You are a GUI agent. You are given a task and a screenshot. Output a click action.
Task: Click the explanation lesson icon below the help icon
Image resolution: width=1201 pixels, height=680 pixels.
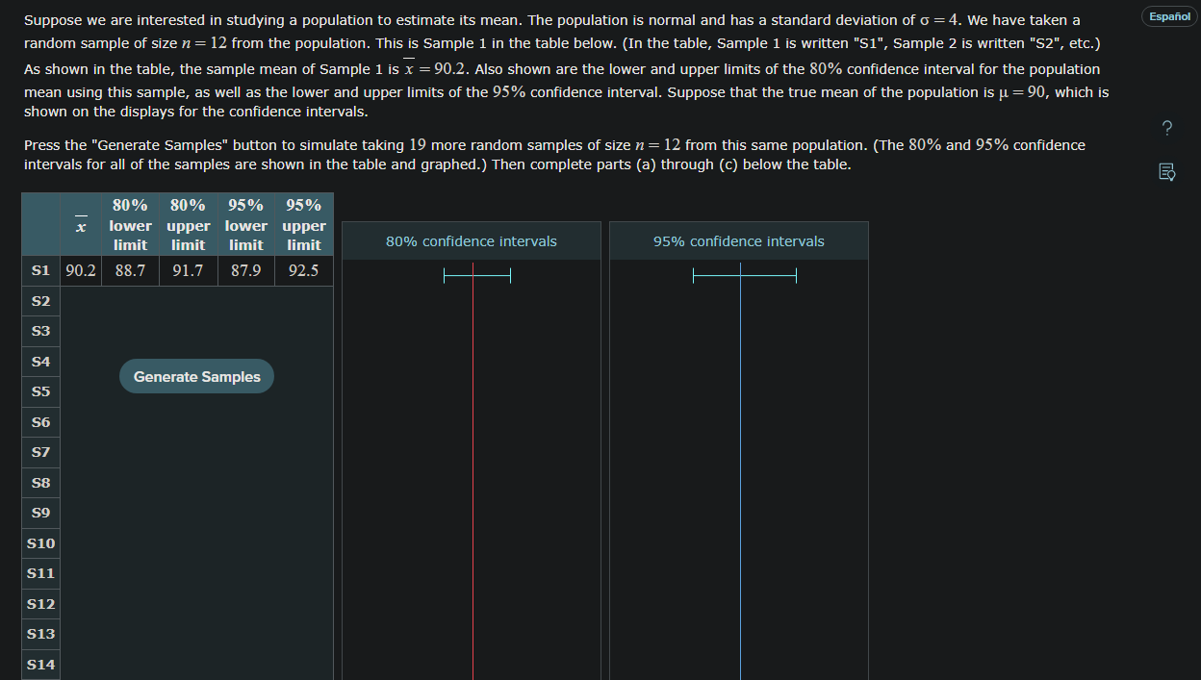(1167, 171)
